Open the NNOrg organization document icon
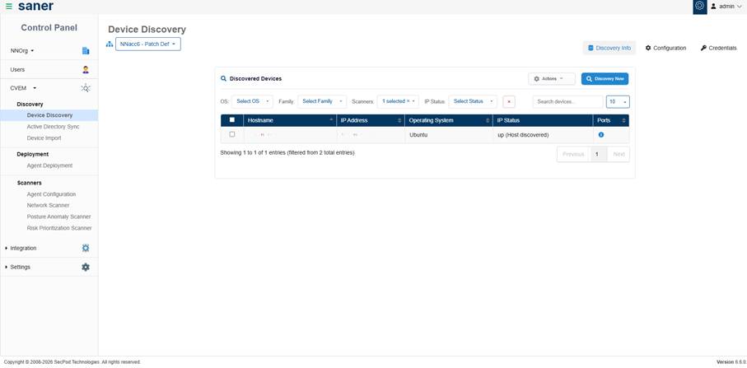Image resolution: width=747 pixels, height=368 pixels. [86, 51]
